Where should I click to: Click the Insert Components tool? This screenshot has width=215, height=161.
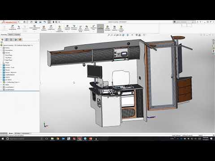click(x=13, y=28)
